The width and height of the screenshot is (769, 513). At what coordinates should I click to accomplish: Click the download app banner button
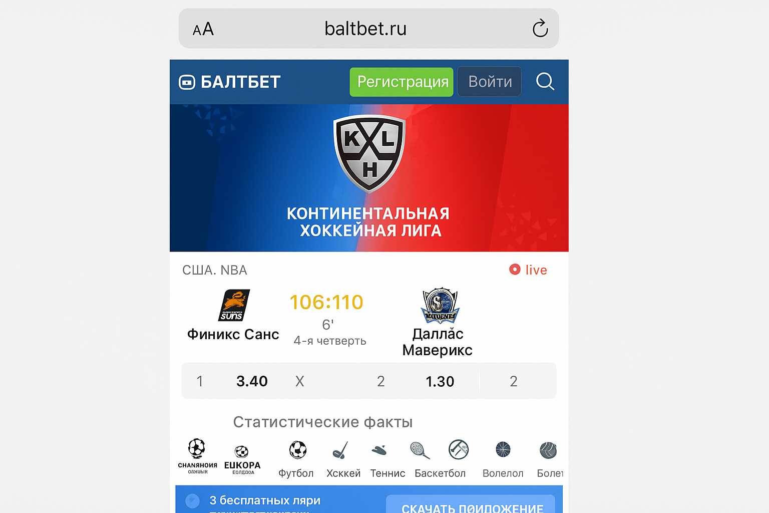coord(471,504)
